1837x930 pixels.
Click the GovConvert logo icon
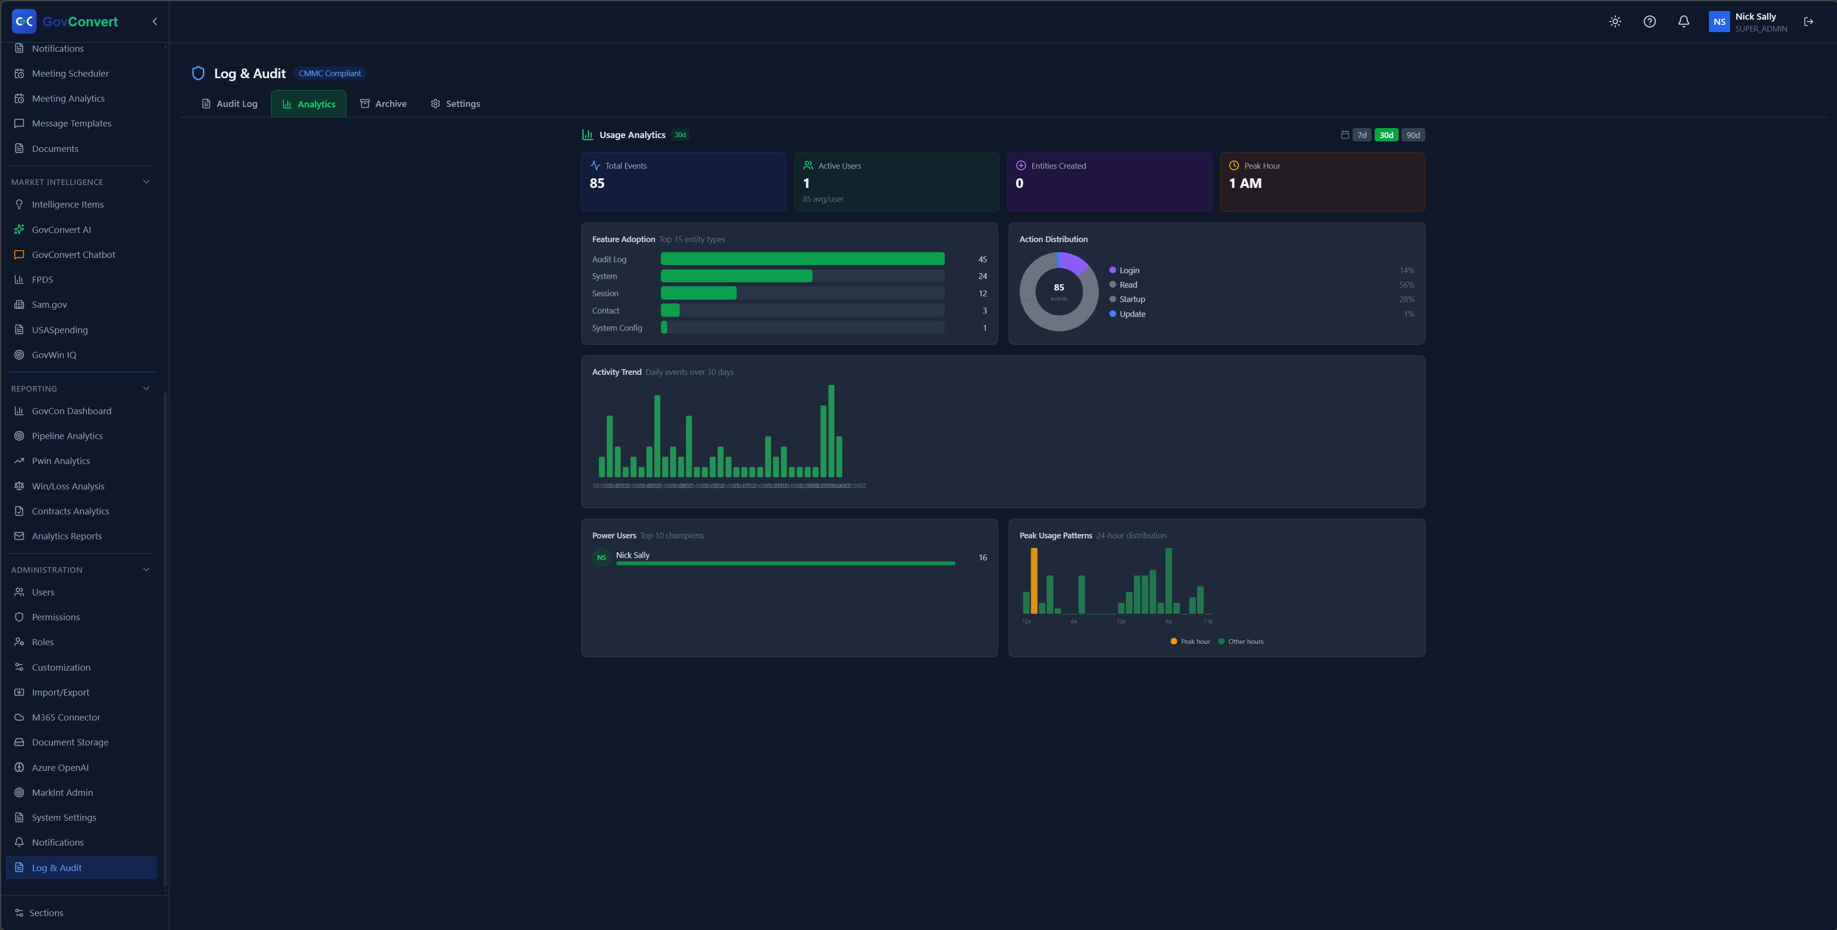click(24, 22)
